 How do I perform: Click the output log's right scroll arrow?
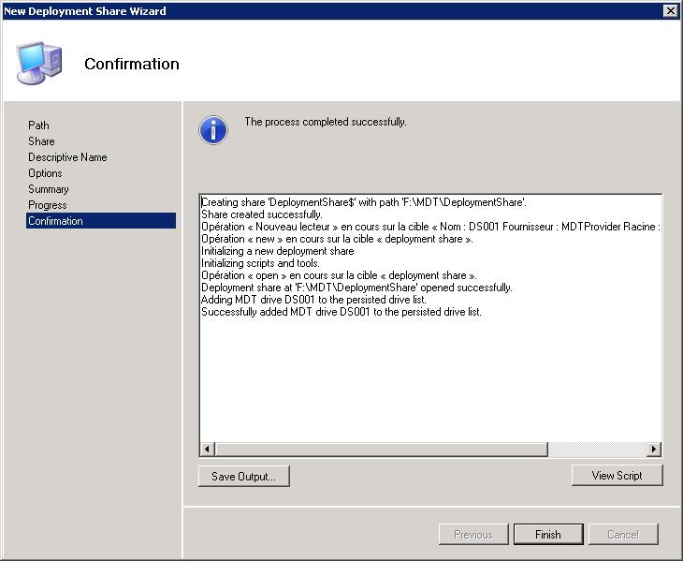click(x=654, y=450)
